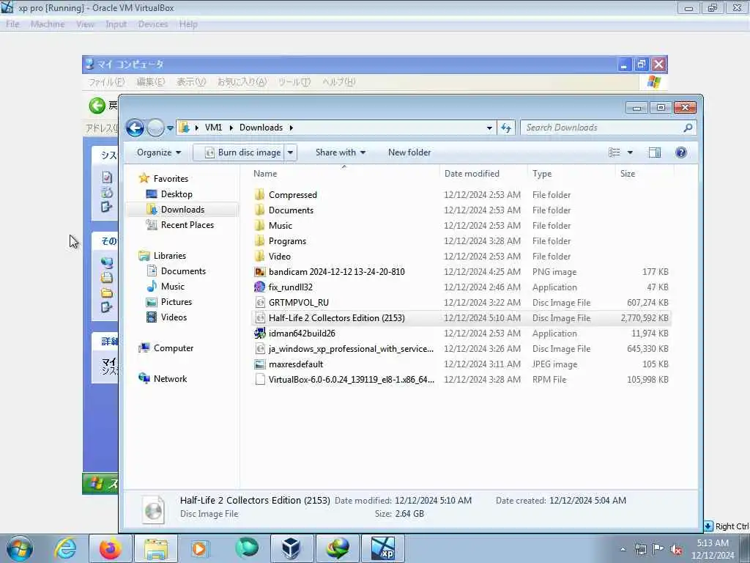This screenshot has width=750, height=563.
Task: Select the VirtualBox-6.0 RPM file icon
Action: point(260,380)
